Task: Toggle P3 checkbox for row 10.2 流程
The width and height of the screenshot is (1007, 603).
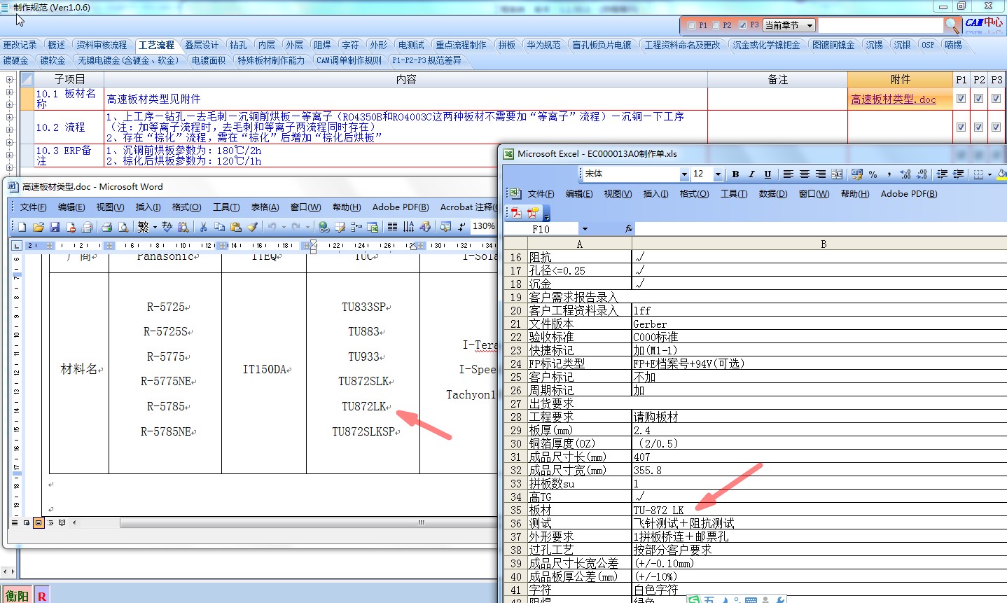Action: (x=996, y=127)
